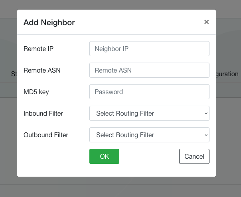The image size is (241, 197).
Task: Click the partially hidden Configuration tab behind dialog
Action: click(x=228, y=74)
